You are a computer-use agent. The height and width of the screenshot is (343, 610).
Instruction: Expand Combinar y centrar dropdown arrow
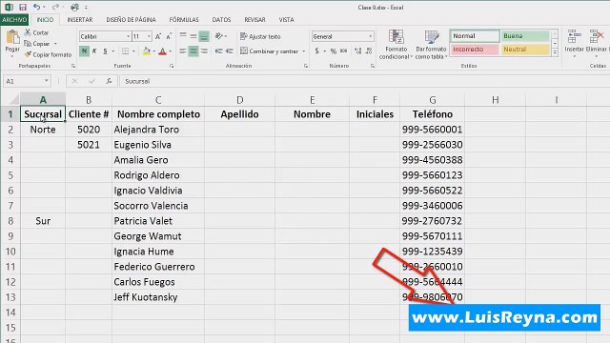click(x=304, y=51)
